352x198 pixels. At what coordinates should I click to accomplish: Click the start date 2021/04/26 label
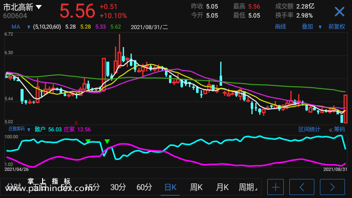17,169
